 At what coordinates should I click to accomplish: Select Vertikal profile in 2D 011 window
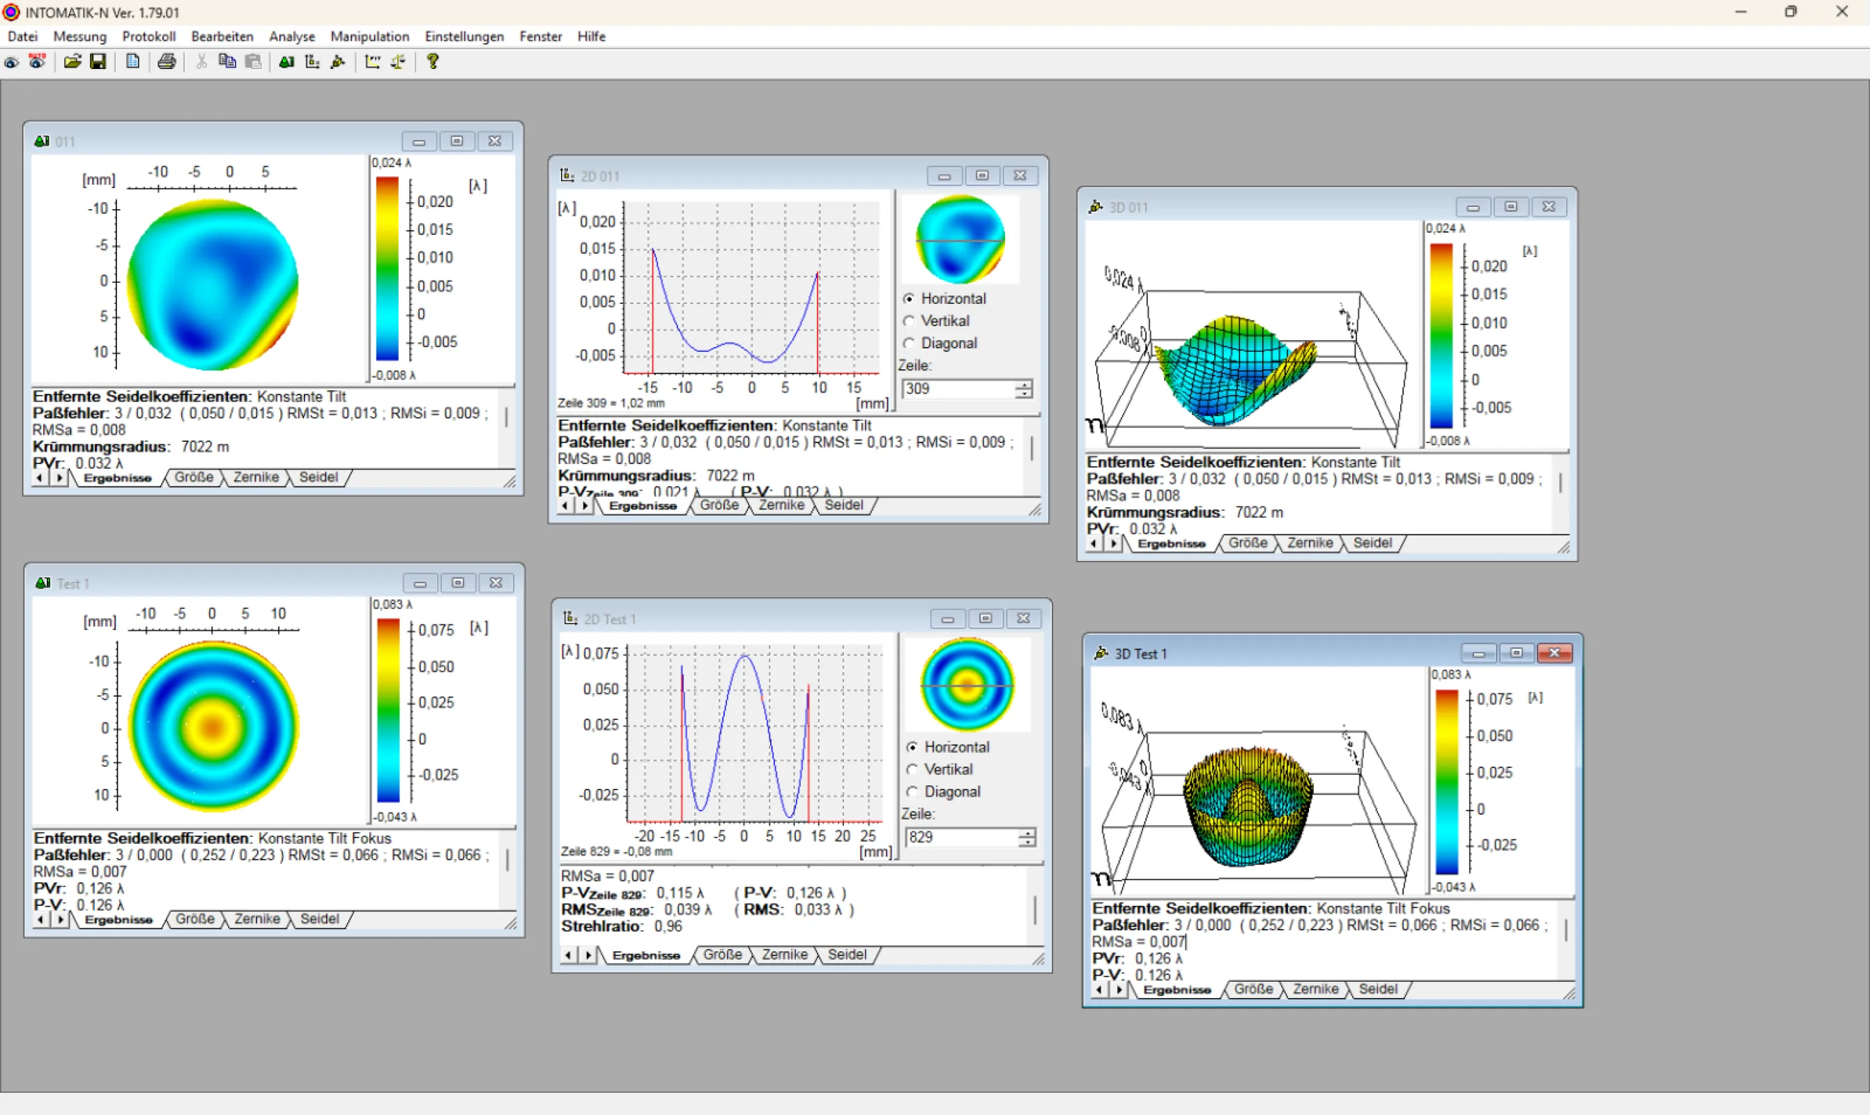(908, 321)
